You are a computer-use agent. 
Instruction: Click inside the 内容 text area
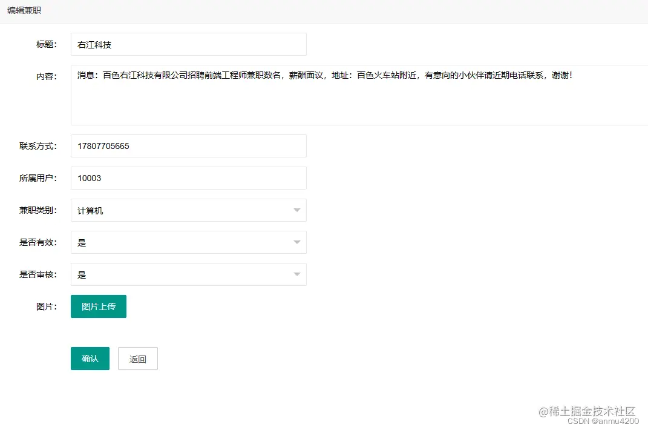click(359, 94)
